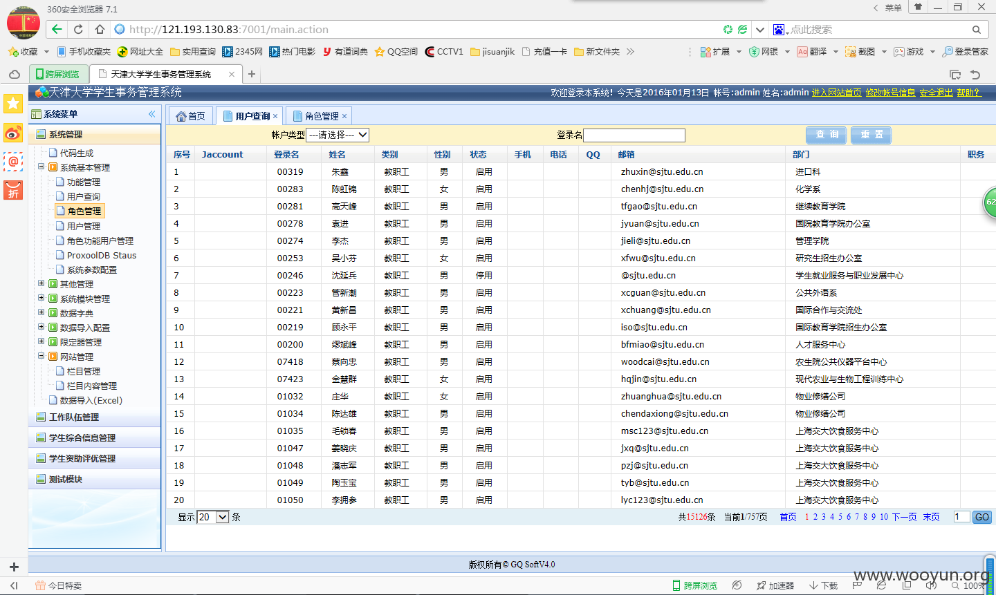
Task: Open jisuanjik bookmarks folder
Action: [x=492, y=52]
